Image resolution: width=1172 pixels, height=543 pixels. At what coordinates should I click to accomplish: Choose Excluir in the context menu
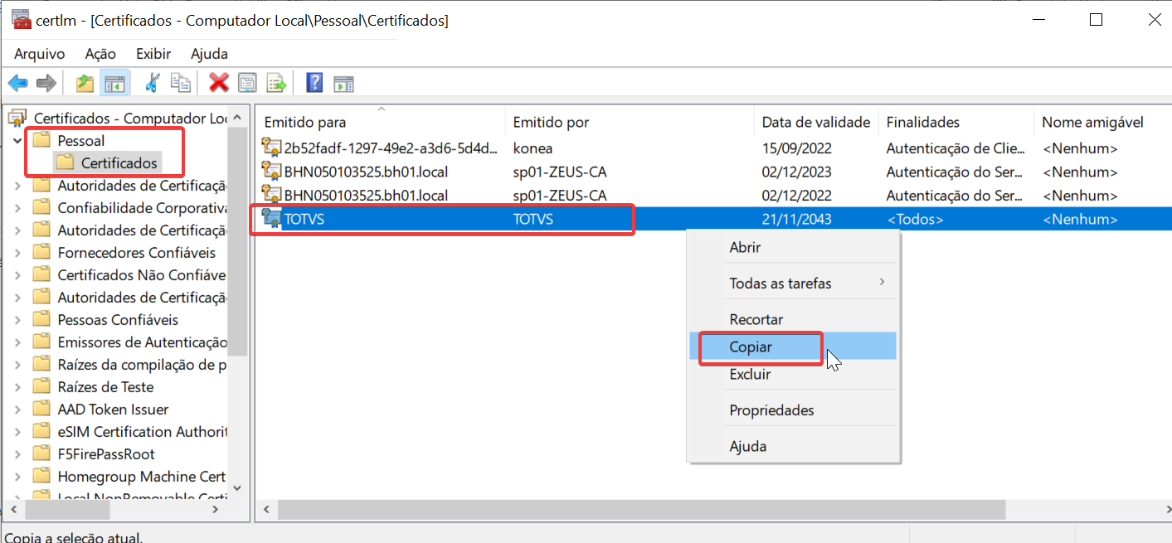pyautogui.click(x=793, y=375)
